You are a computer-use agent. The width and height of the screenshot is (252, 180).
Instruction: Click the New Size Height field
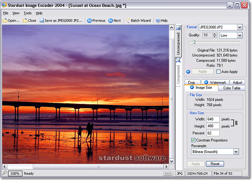pyautogui.click(x=213, y=126)
